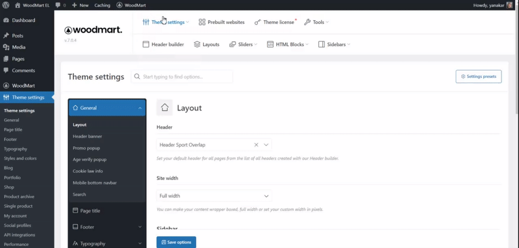
Task: Click the Media icon in sidebar
Action: click(x=6, y=47)
